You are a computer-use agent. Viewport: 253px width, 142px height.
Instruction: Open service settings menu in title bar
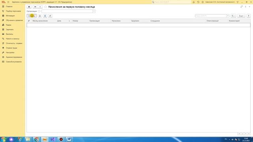pyautogui.click(x=238, y=2)
